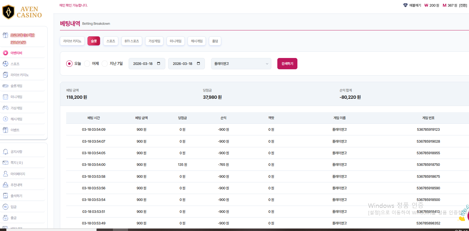Click the 이벤트 gift box icon
Viewport: 469px width, 231px height.
tap(5, 130)
